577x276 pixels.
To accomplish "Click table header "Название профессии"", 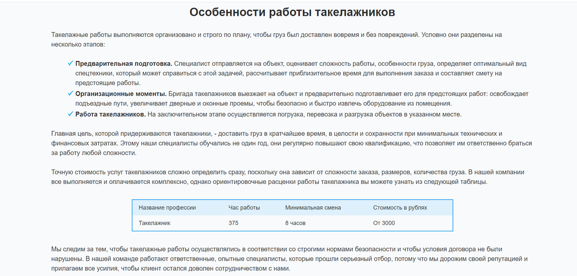I will pyautogui.click(x=167, y=208).
